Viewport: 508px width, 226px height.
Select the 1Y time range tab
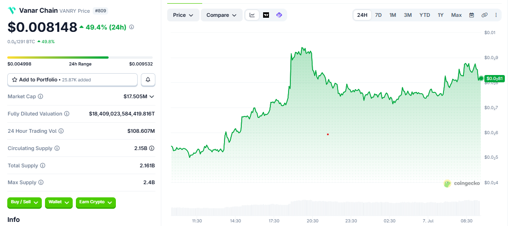pyautogui.click(x=441, y=15)
